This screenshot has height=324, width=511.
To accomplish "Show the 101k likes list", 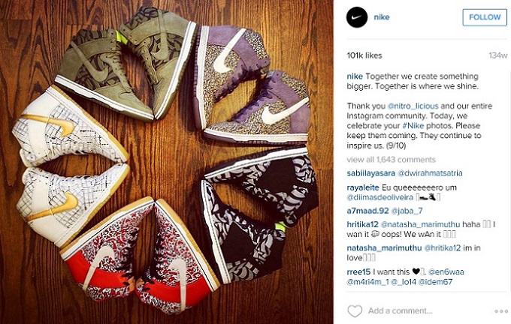I will coord(364,55).
